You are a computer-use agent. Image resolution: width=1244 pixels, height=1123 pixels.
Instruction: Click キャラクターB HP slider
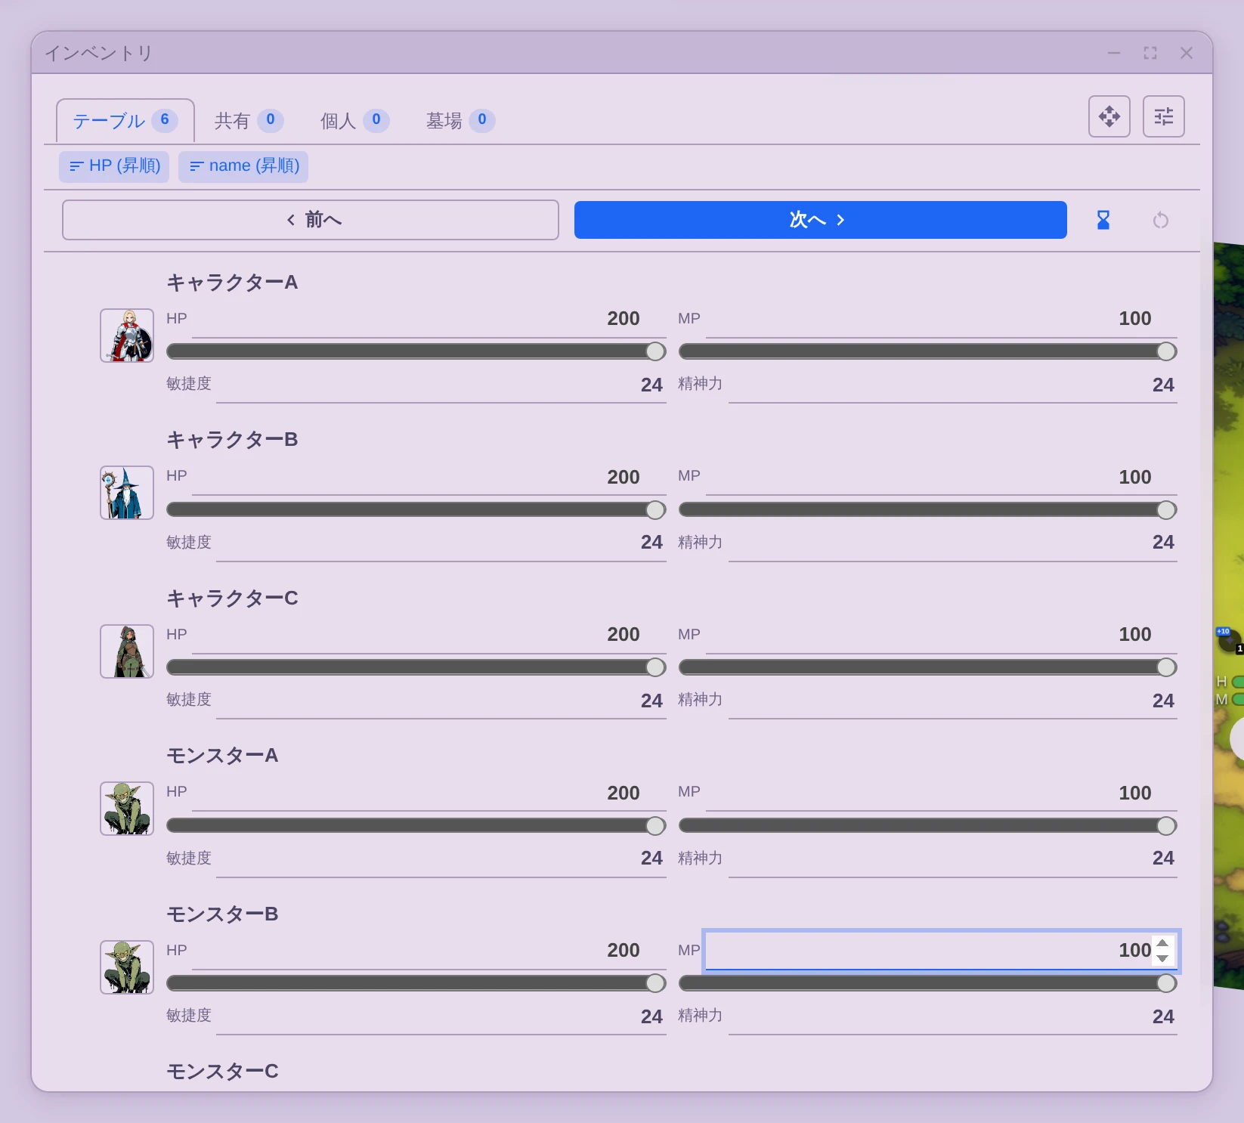point(416,510)
